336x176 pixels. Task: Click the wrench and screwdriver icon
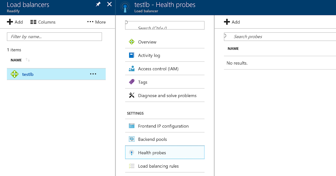tap(132, 95)
